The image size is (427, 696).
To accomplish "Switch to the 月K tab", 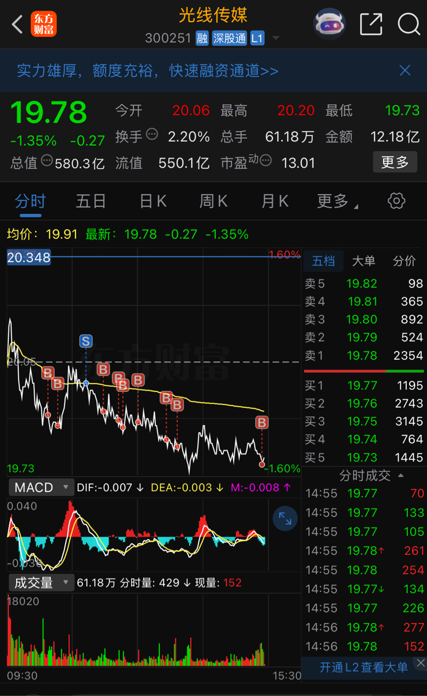I will (x=275, y=201).
